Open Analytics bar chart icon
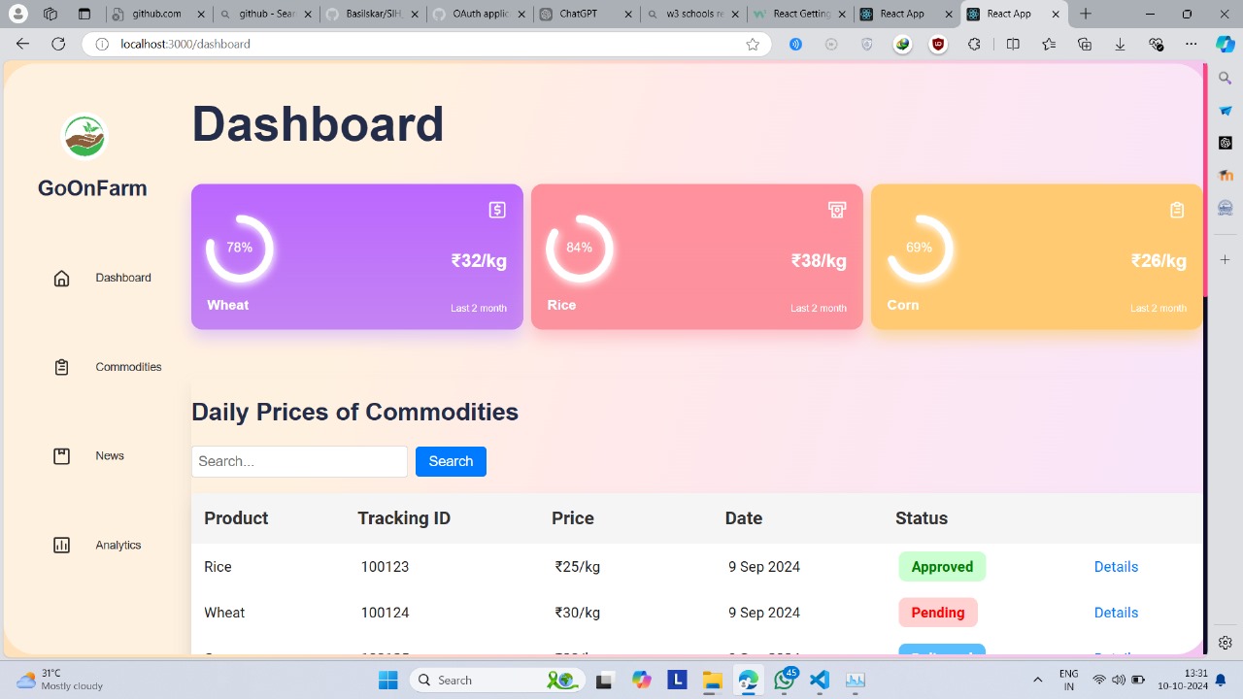Viewport: 1243px width, 699px height. 61,546
